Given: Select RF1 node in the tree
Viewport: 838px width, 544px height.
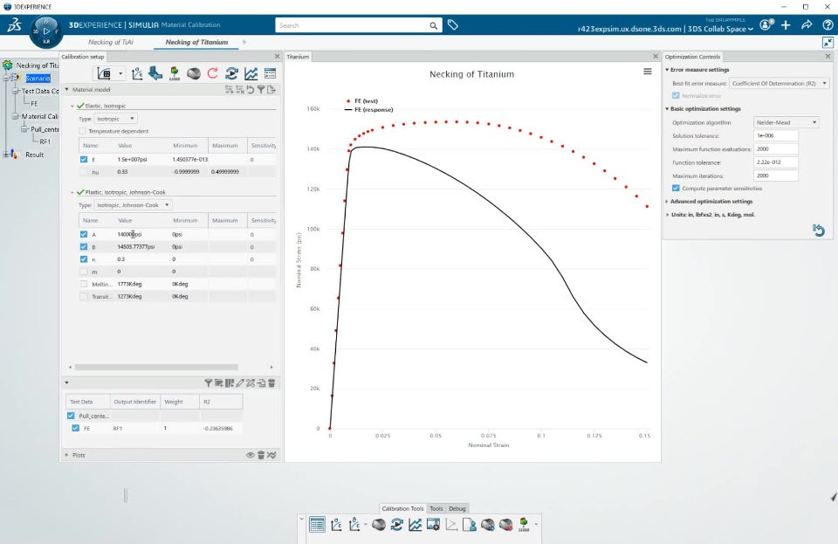Looking at the screenshot, I should (x=45, y=141).
